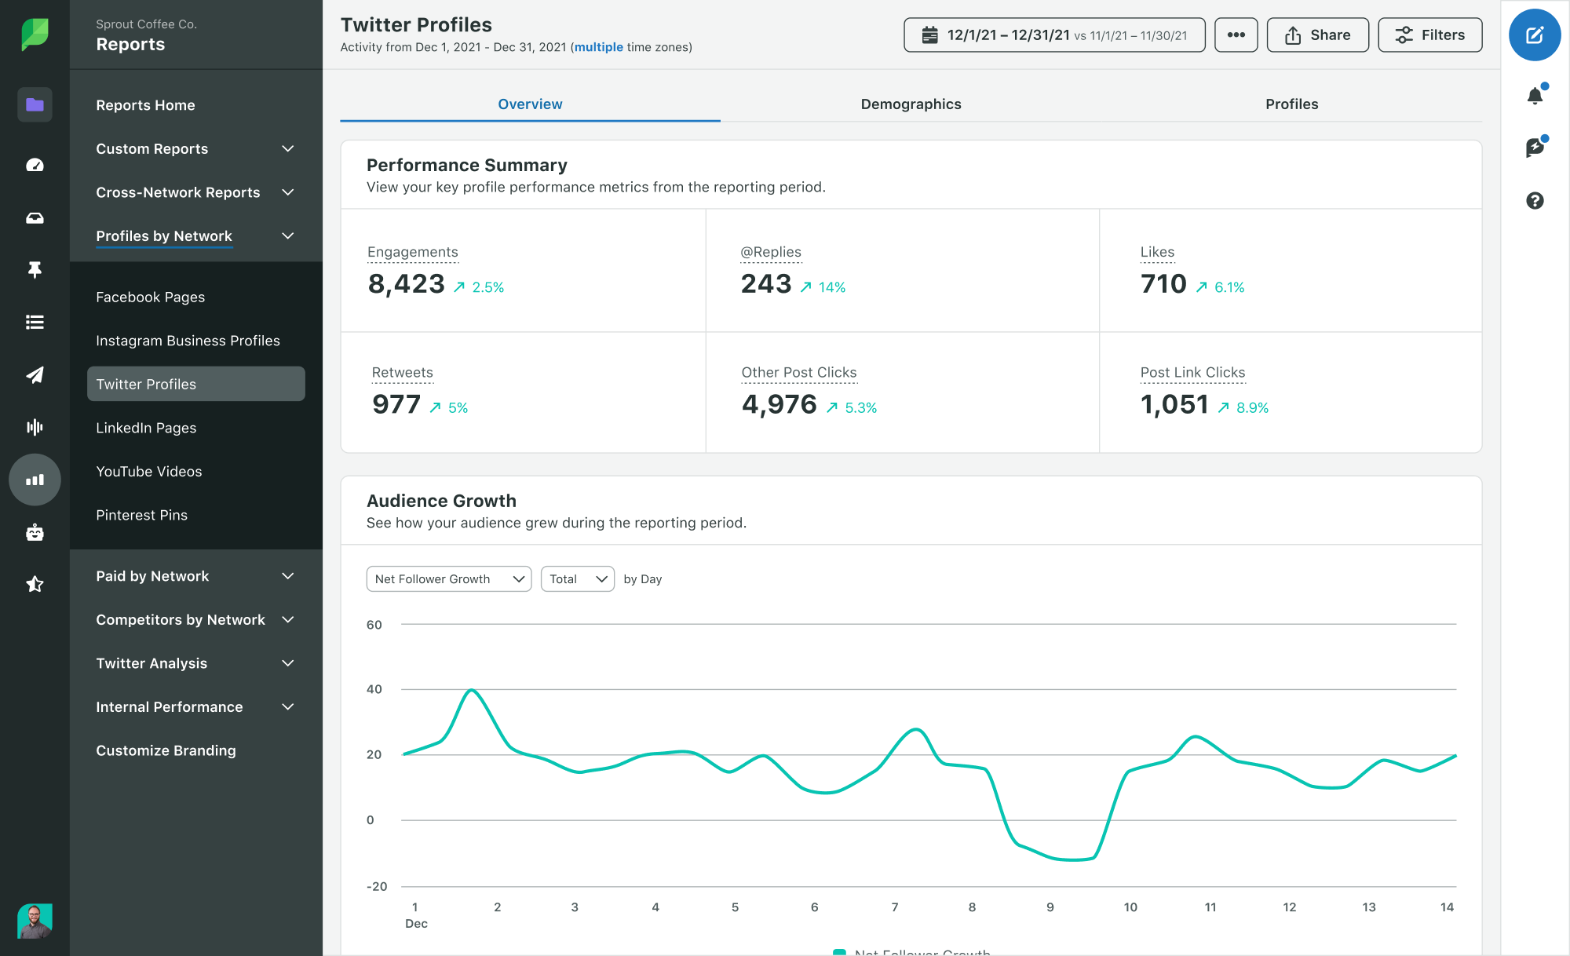The image size is (1570, 956).
Task: Switch to the Demographics tab
Action: coord(911,103)
